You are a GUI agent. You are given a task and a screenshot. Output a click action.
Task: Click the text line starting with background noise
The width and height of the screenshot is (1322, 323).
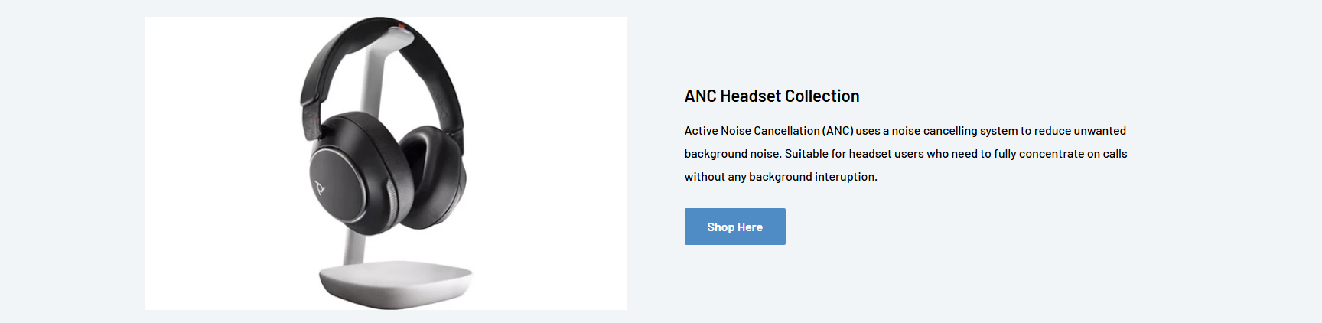click(905, 154)
